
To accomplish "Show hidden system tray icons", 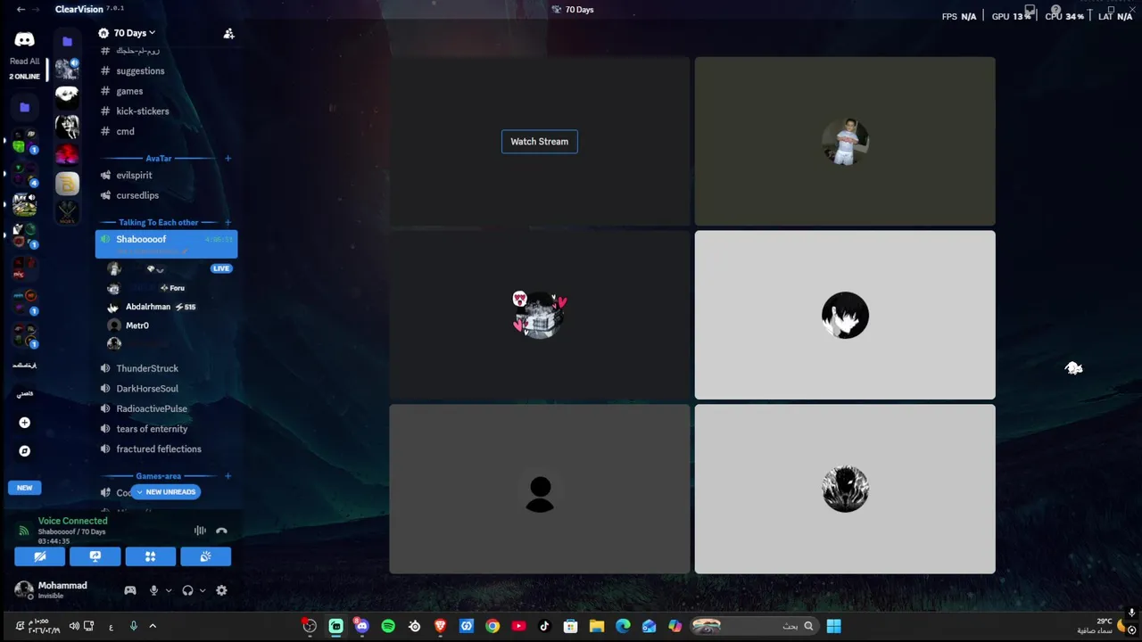I will [153, 626].
